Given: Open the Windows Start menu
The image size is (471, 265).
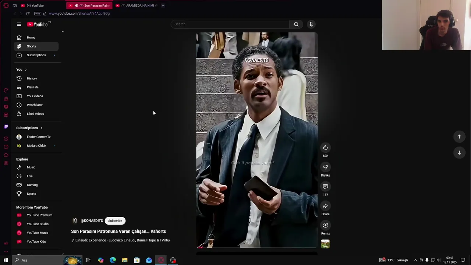Looking at the screenshot, I should point(6,260).
